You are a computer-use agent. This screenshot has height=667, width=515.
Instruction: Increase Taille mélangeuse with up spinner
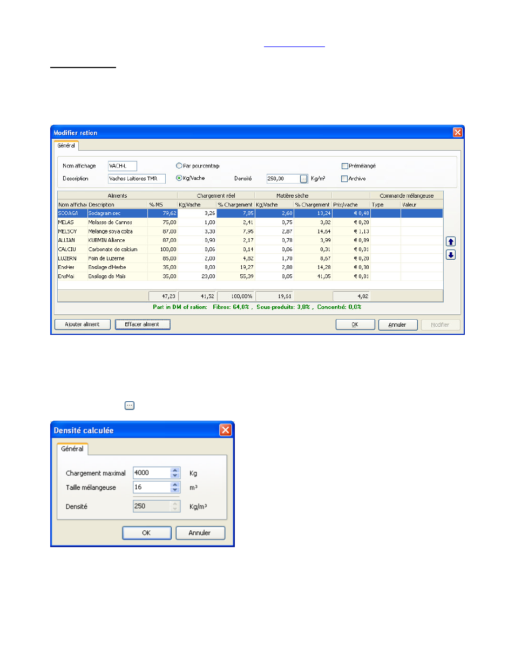tap(175, 484)
